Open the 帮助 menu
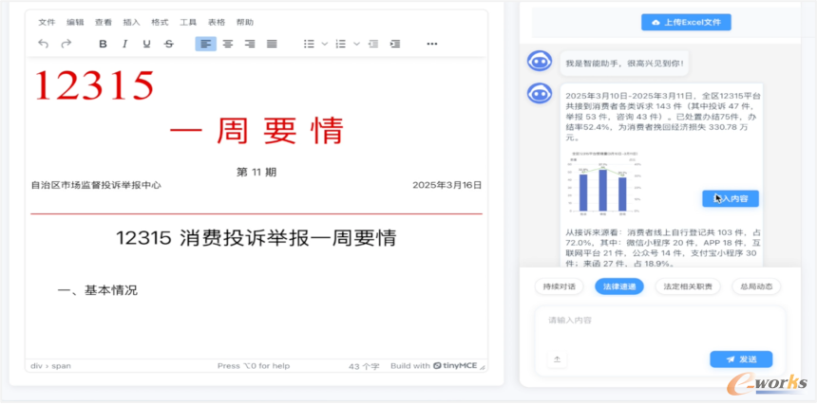 tap(245, 23)
